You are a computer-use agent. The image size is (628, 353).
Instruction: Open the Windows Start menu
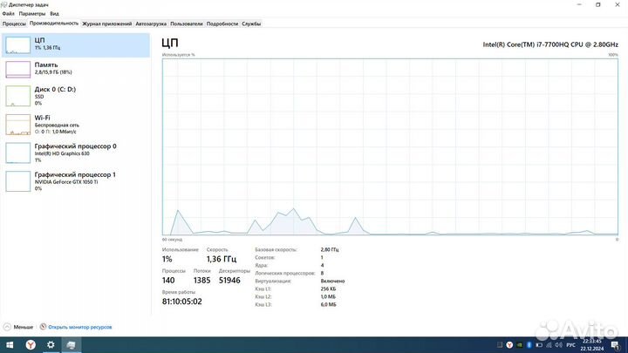(10, 344)
